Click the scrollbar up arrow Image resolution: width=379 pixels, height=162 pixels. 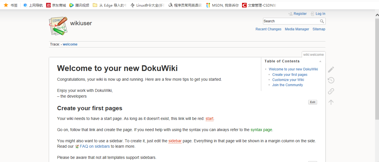coord(377,15)
